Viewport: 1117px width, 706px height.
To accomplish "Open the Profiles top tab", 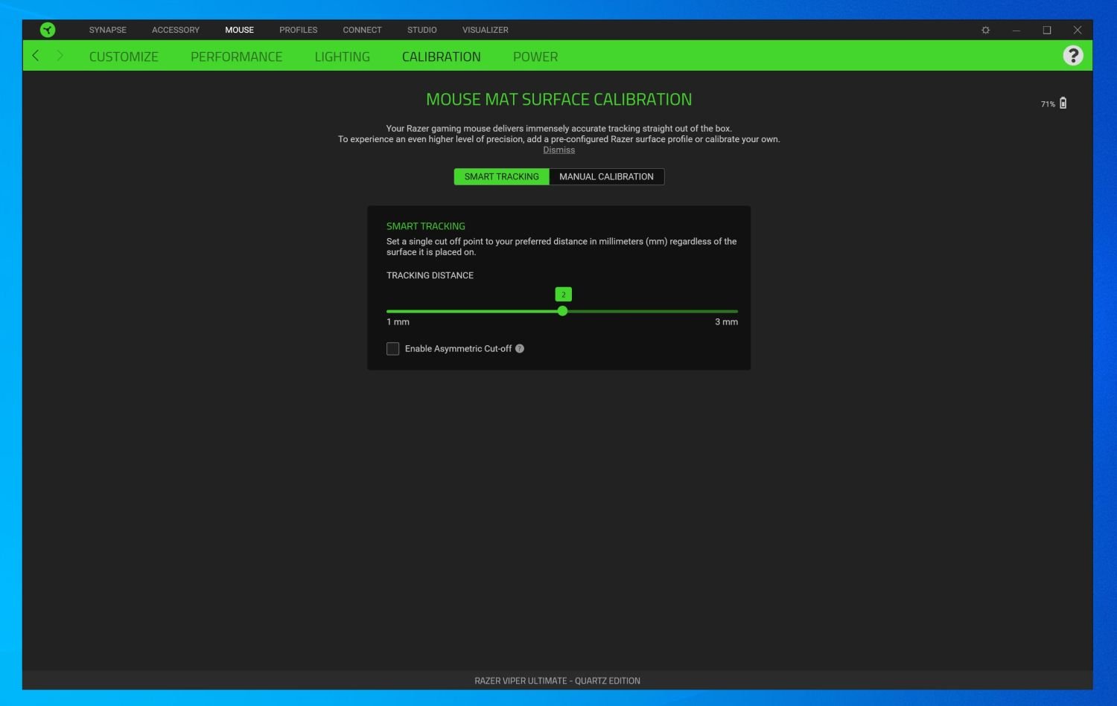I will coord(299,31).
